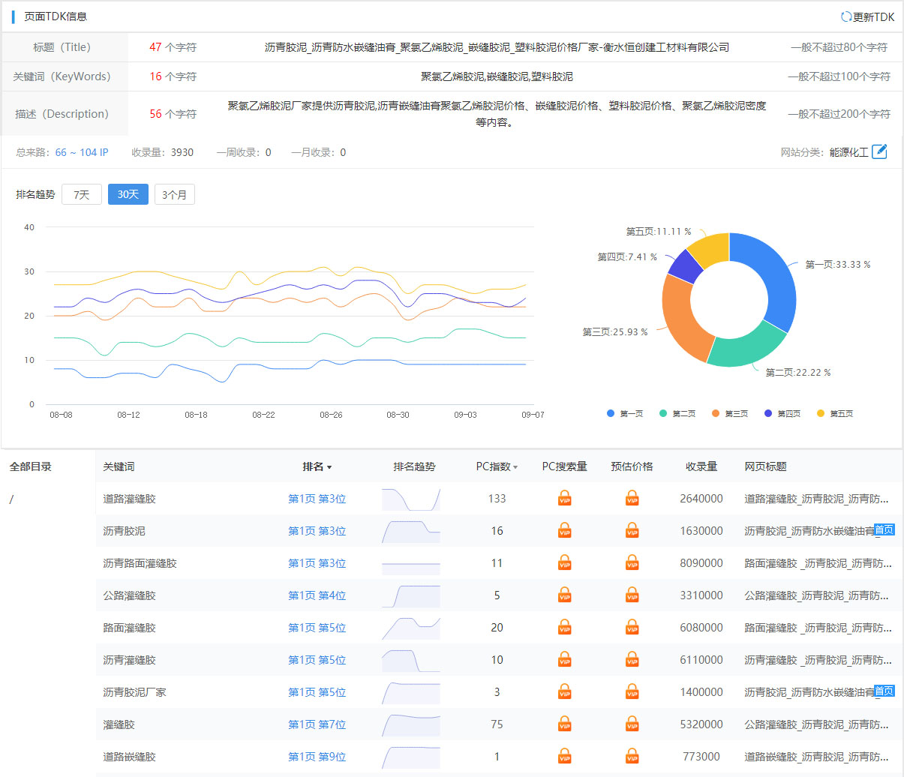
Task: Open VIP lock for 灌缝胶 预估价格
Action: tap(632, 724)
